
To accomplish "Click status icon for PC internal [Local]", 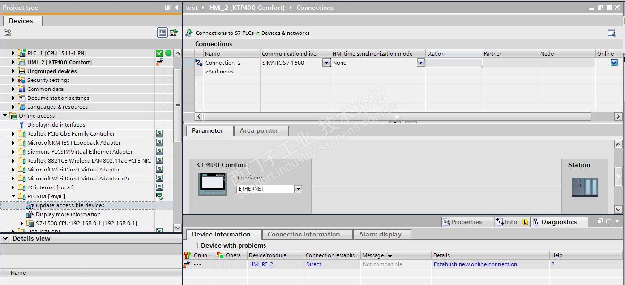I will 160,187.
